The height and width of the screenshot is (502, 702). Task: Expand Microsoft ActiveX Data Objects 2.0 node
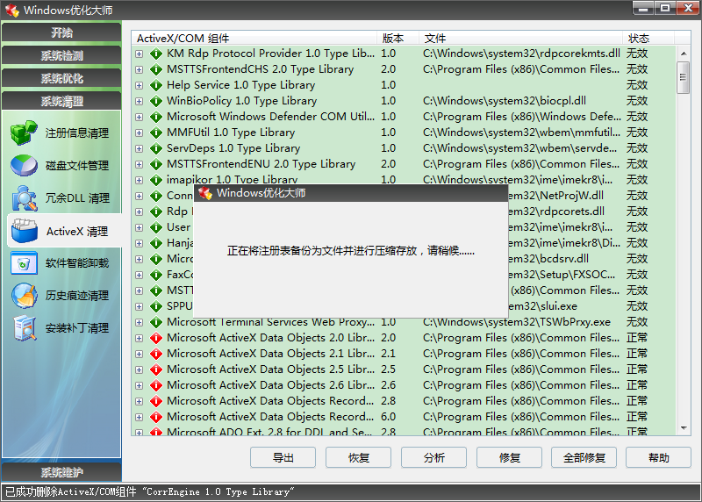tap(140, 338)
